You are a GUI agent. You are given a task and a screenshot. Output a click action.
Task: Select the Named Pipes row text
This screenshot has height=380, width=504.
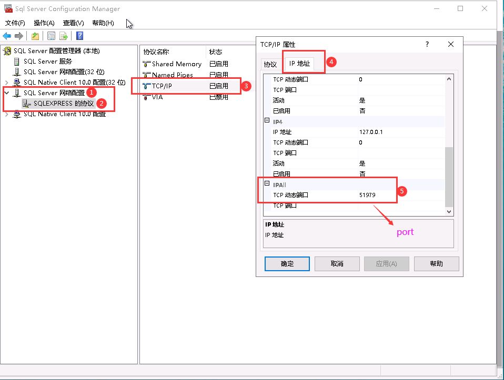[172, 75]
